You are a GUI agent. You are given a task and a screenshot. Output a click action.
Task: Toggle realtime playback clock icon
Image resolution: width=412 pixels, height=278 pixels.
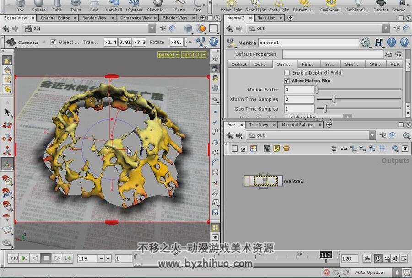[x=378, y=259]
